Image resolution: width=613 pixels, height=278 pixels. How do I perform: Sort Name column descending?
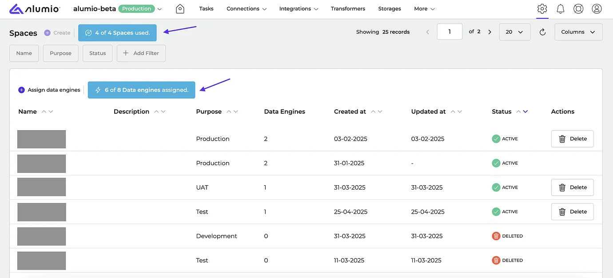51,111
